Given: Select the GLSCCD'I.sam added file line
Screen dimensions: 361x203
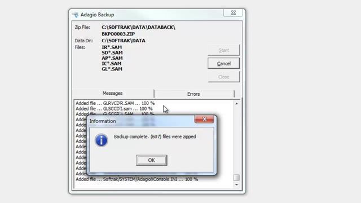Looking at the screenshot, I should (114, 108).
